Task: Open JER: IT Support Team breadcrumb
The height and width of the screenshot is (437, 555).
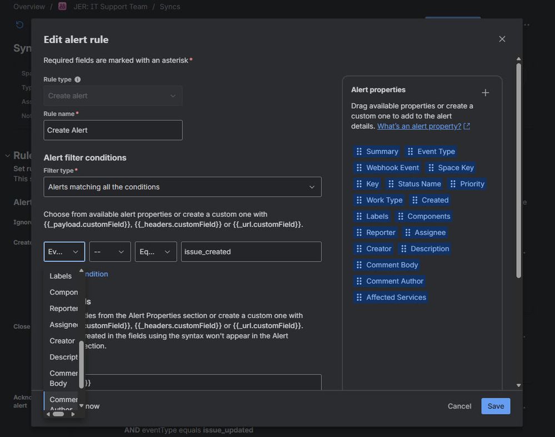Action: tap(111, 7)
